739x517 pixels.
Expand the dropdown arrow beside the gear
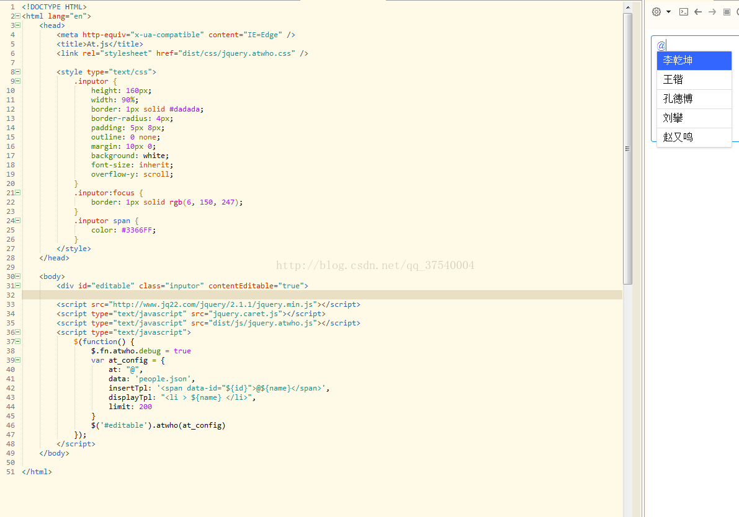(x=668, y=12)
